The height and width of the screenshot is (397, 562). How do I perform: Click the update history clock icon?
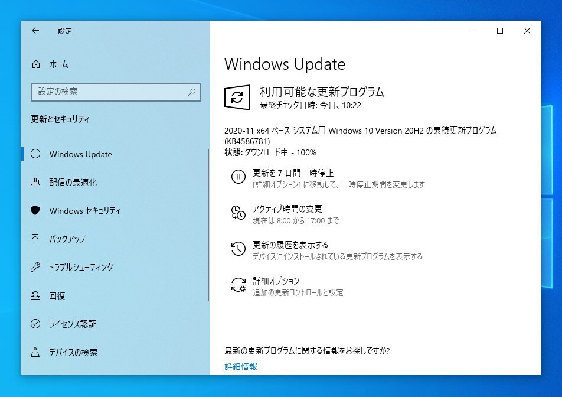(238, 249)
